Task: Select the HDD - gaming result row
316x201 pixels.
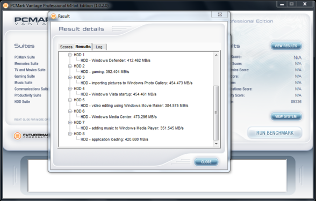Action: click(x=105, y=72)
